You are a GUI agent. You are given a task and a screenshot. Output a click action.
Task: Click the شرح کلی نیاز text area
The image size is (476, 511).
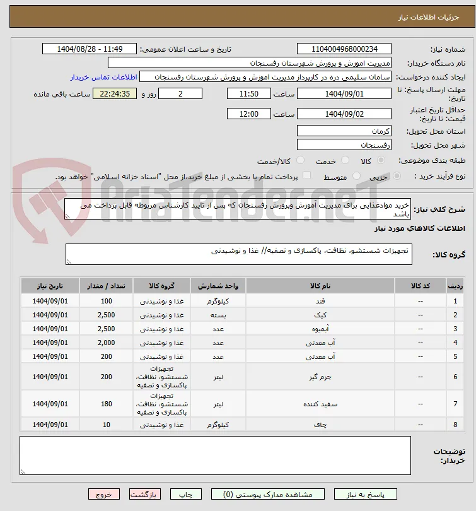click(x=238, y=209)
